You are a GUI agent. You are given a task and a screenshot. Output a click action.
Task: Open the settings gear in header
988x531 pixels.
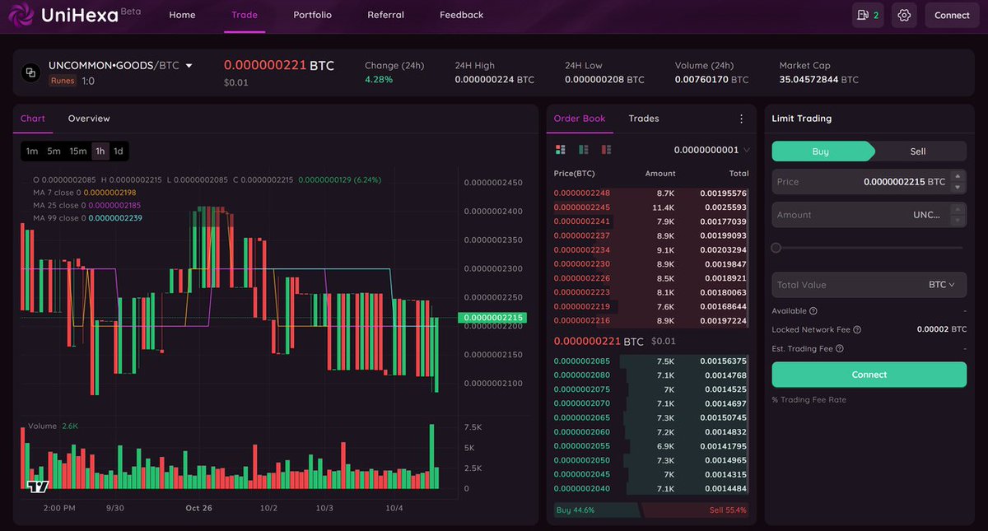(x=904, y=15)
